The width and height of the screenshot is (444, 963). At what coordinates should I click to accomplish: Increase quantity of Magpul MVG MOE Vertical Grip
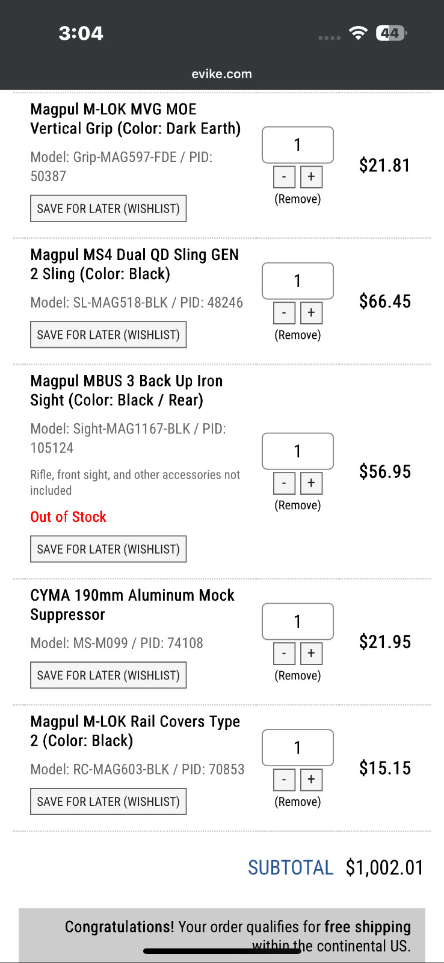311,177
